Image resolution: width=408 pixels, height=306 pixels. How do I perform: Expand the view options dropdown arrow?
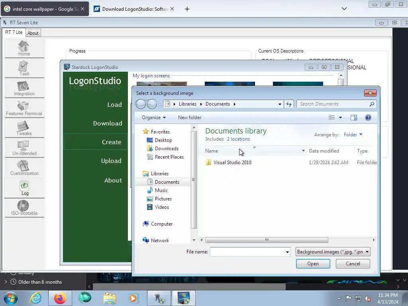[340, 118]
